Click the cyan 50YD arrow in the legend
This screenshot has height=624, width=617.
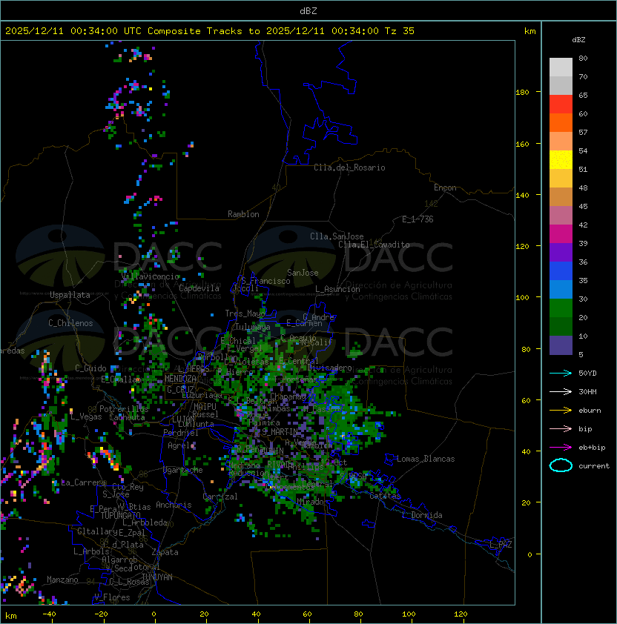click(561, 374)
